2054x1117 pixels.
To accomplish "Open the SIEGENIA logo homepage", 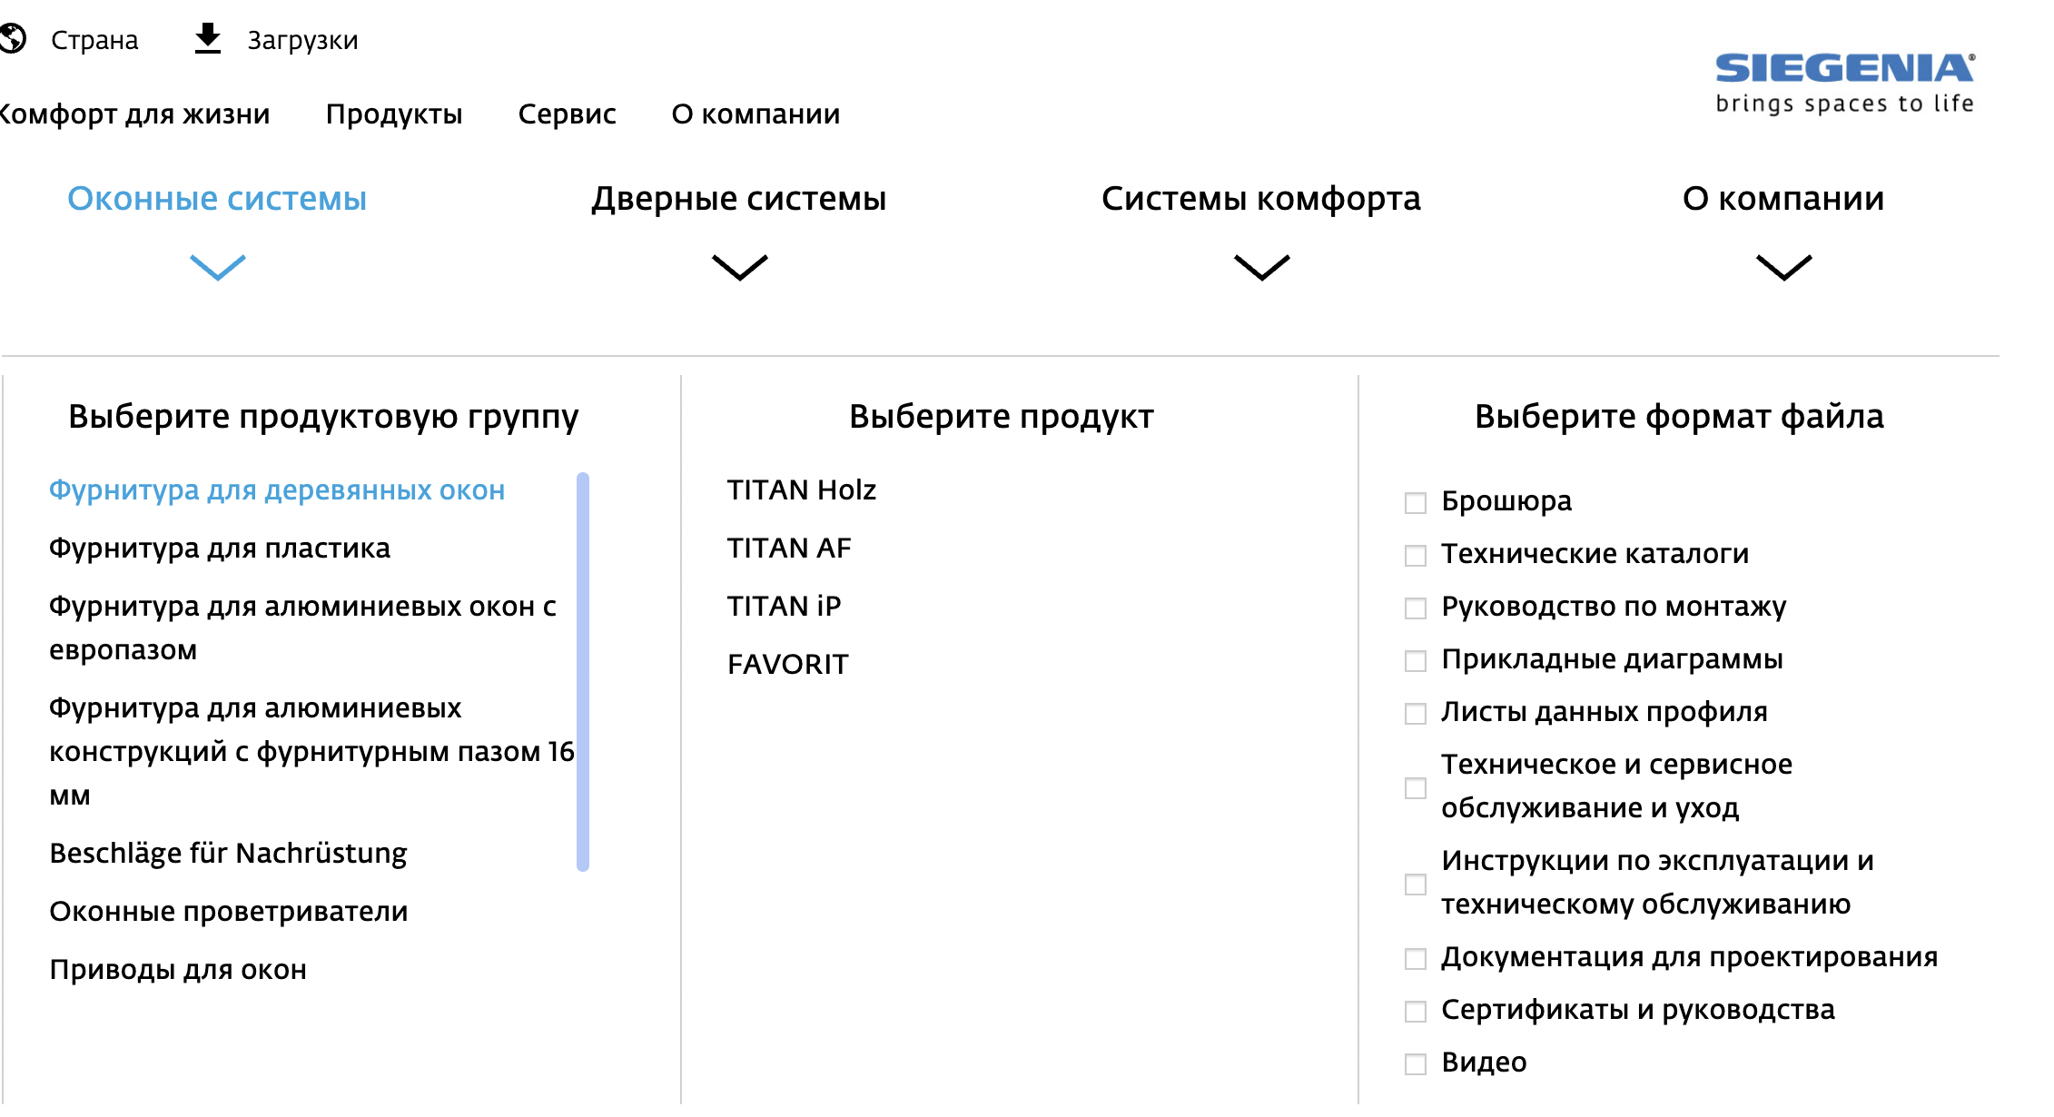I will coord(1844,84).
